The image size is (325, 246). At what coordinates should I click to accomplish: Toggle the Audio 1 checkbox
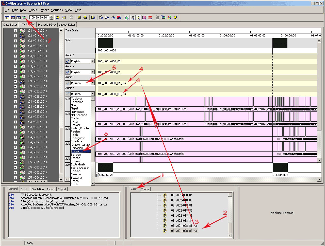click(68, 61)
